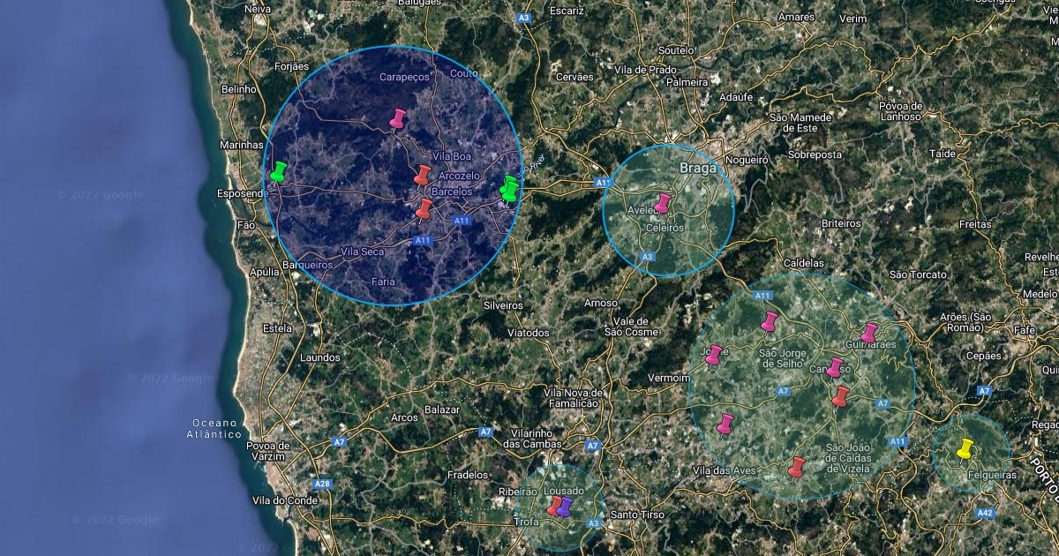Click the pink pin beside Guimarães
This screenshot has width=1059, height=556.
click(869, 333)
